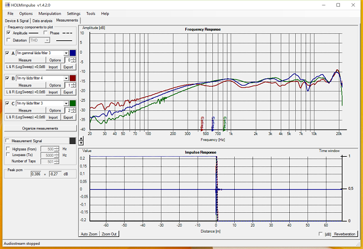Click the dark Measurement Signal color swatch
This screenshot has height=249, width=363.
[73, 140]
